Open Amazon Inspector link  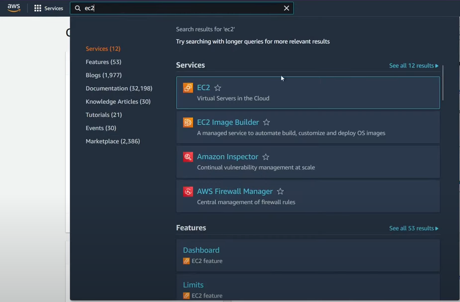pos(227,157)
